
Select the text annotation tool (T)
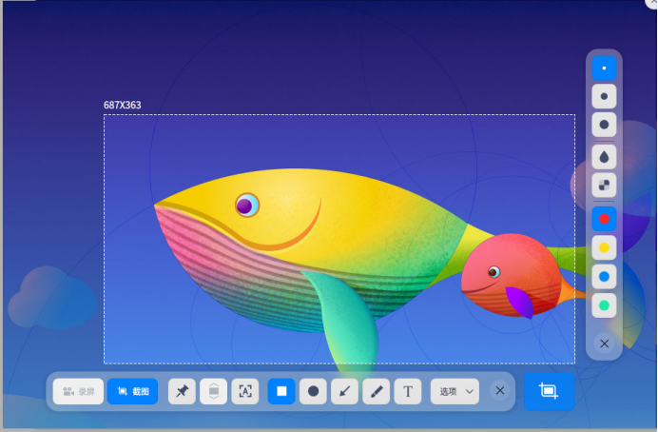point(408,391)
